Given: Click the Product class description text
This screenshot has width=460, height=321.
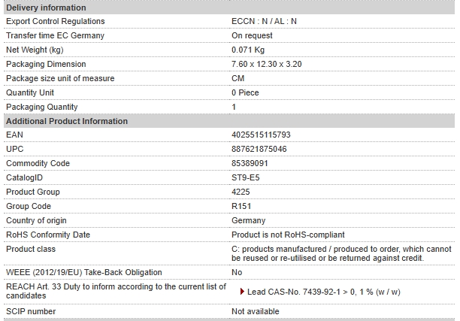Looking at the screenshot, I should point(341,253).
